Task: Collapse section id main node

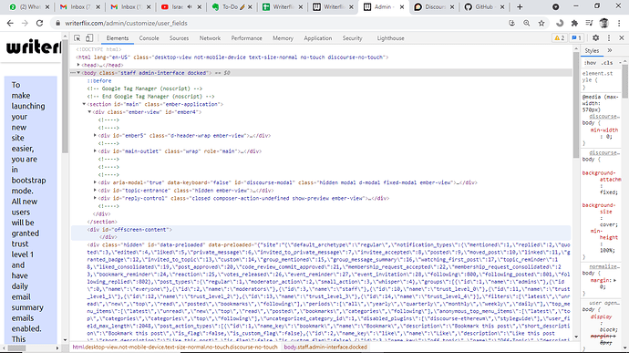Action: [84, 104]
